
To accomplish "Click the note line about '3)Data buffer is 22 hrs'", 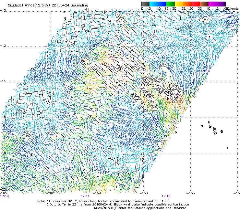I will [117, 205].
